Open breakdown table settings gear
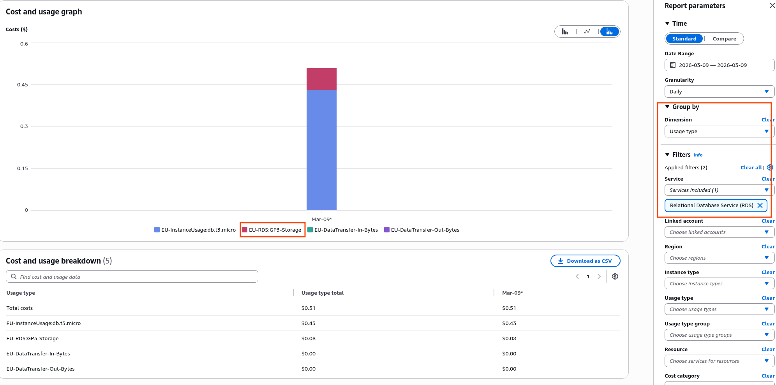Image resolution: width=776 pixels, height=385 pixels. pyautogui.click(x=615, y=276)
